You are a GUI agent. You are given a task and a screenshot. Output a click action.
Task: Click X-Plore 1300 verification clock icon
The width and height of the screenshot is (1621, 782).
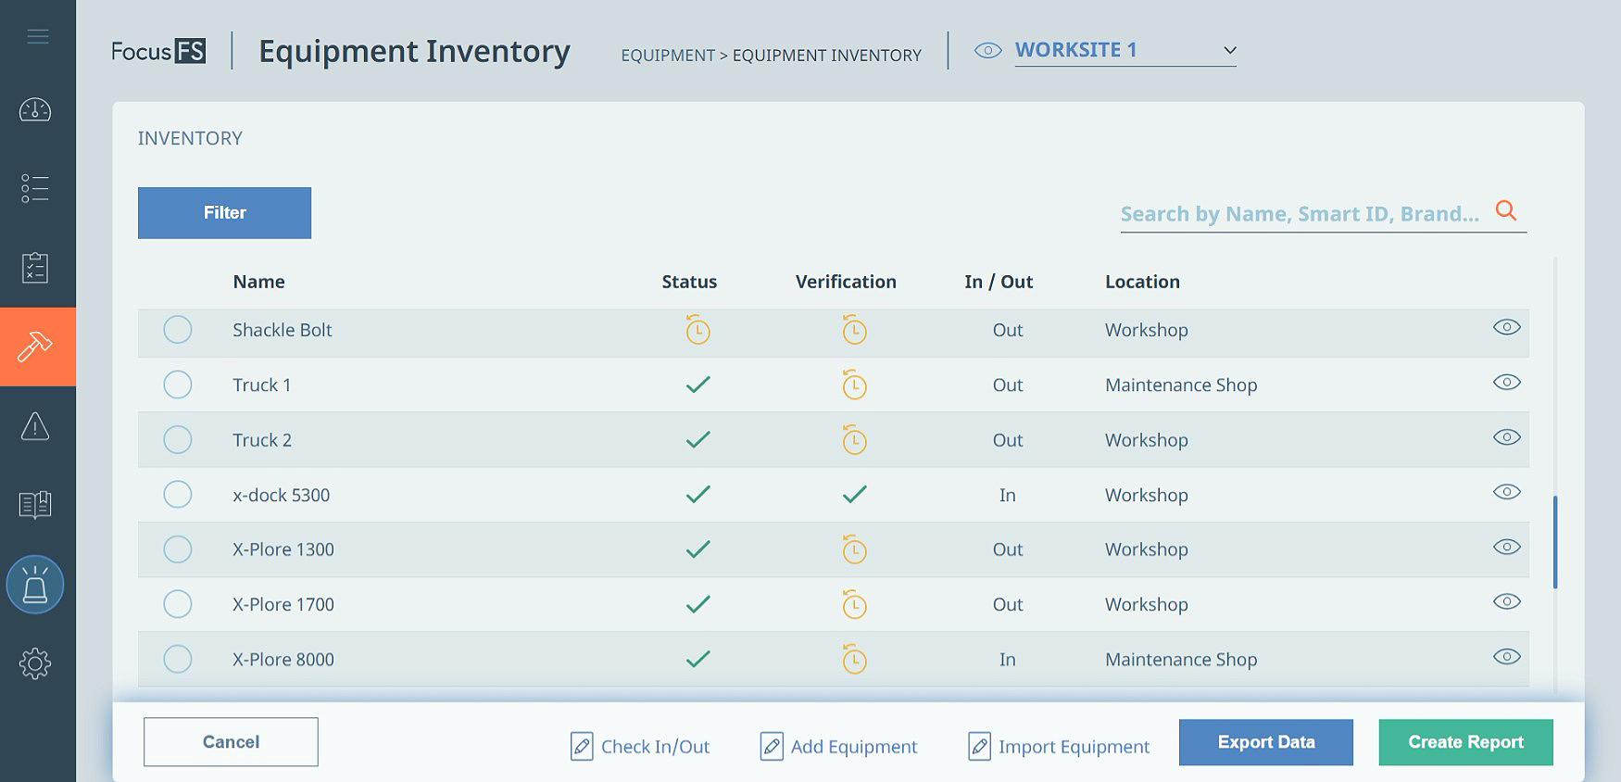click(854, 549)
